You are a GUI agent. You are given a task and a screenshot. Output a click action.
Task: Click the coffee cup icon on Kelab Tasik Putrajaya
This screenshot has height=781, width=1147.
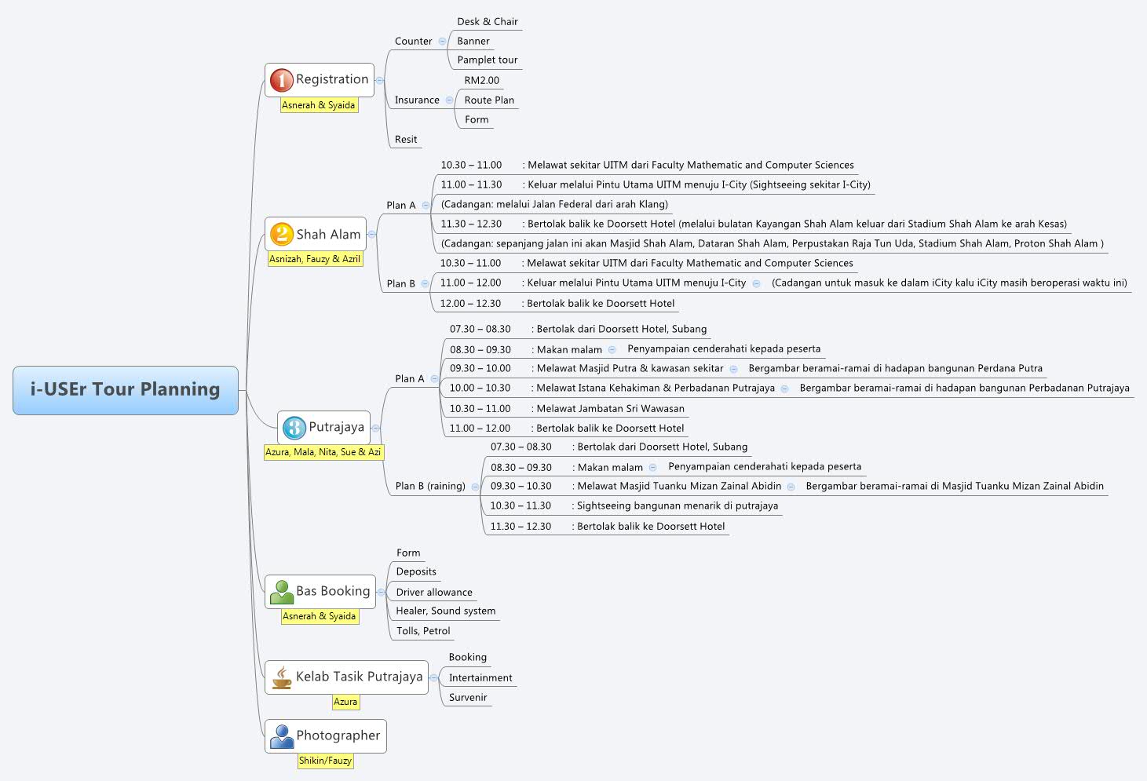pyautogui.click(x=281, y=677)
